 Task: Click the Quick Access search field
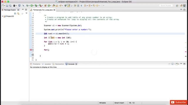tap(166, 6)
